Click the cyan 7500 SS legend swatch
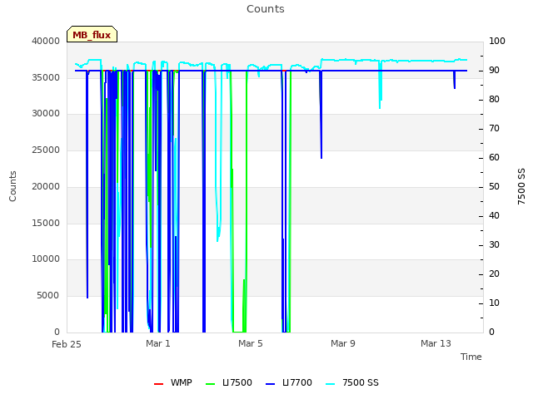The image size is (533, 399). point(331,384)
